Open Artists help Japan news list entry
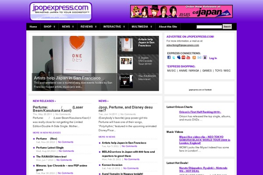The image size is (263, 175). point(124,143)
